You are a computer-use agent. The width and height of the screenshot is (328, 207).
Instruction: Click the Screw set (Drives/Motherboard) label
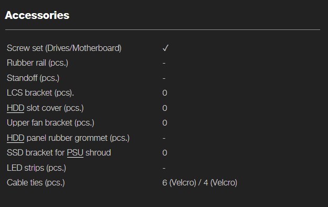pos(64,48)
